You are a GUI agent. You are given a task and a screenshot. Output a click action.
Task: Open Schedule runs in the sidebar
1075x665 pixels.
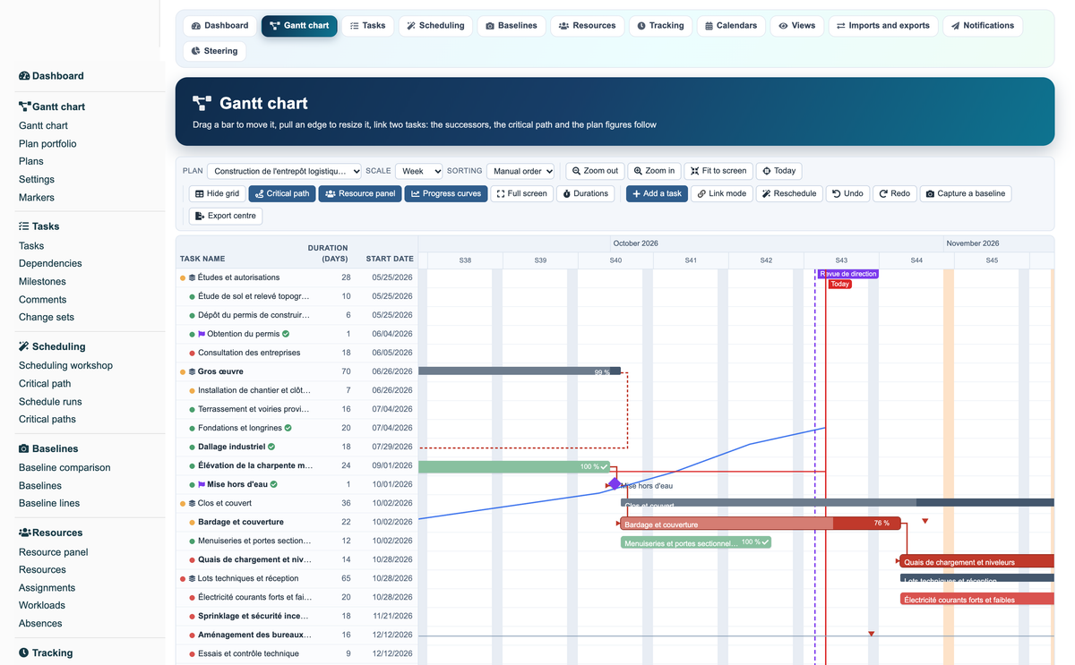(50, 402)
